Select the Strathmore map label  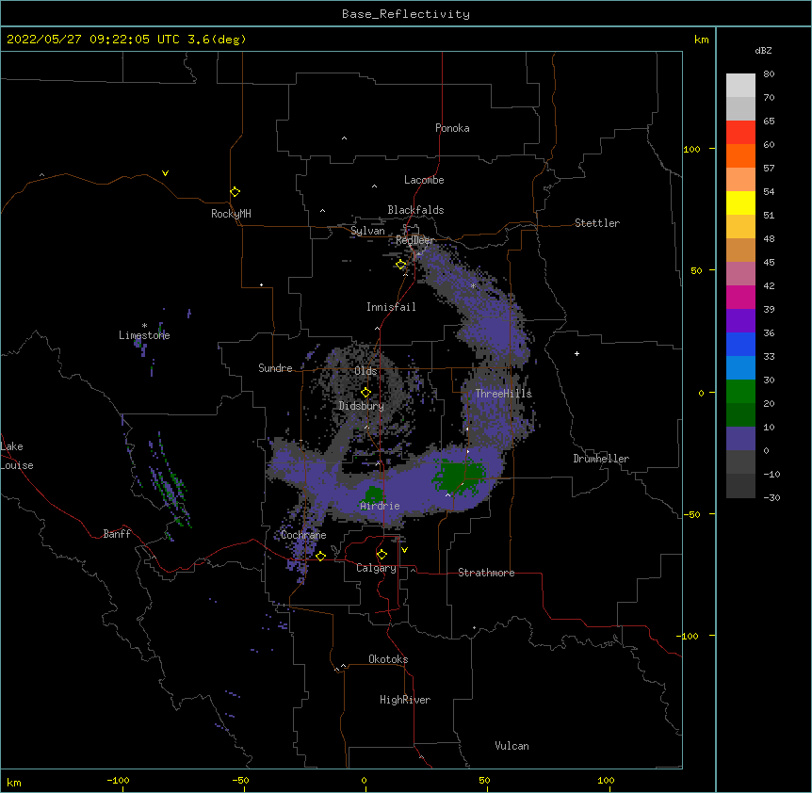point(486,573)
